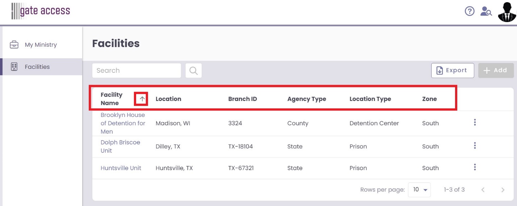The width and height of the screenshot is (517, 206).
Task: Click the Export button
Action: pos(453,71)
